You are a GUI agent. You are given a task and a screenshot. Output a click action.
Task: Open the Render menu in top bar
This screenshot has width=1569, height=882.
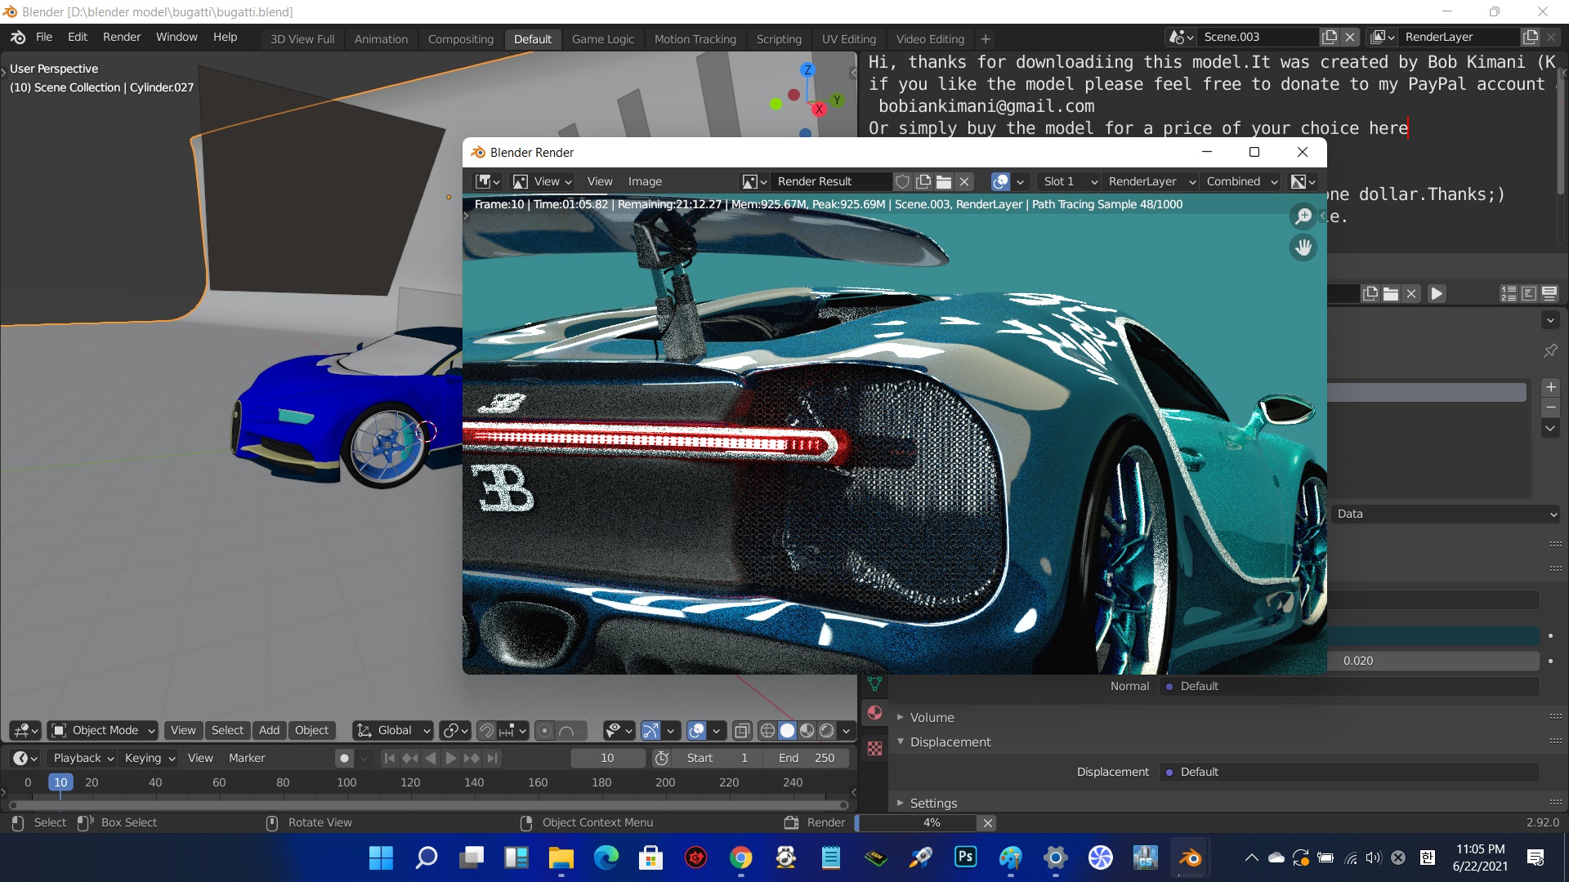click(x=122, y=37)
